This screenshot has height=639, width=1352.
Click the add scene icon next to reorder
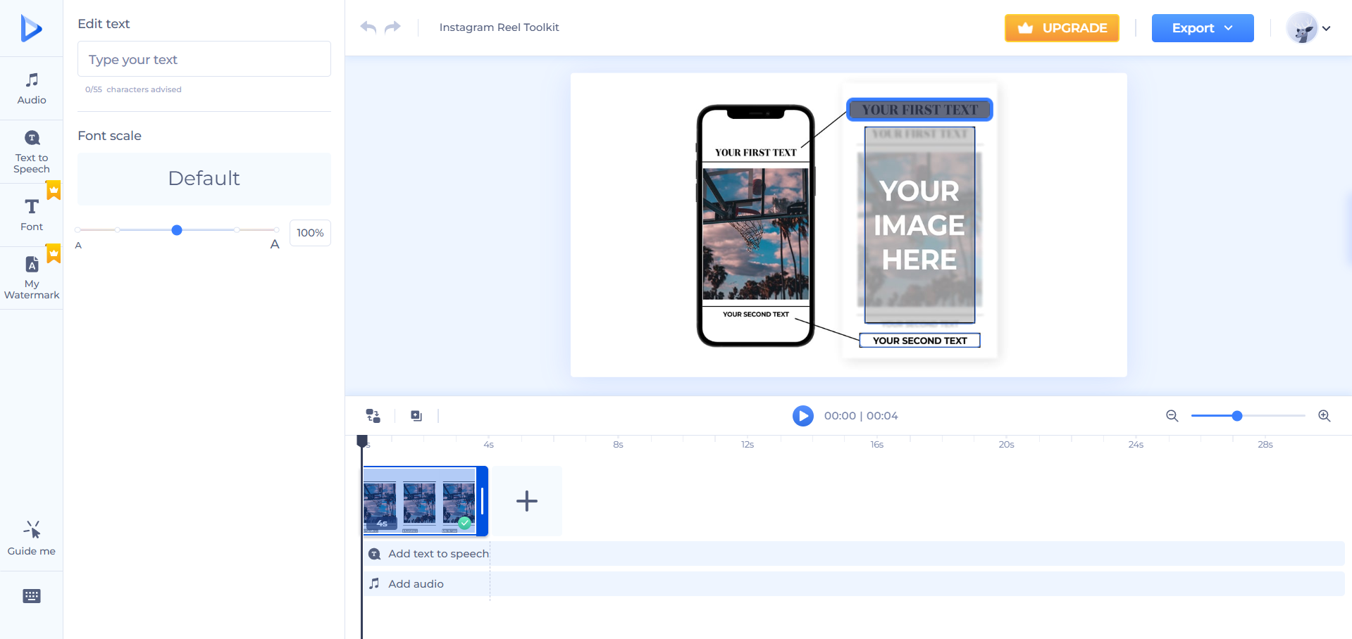click(x=415, y=415)
